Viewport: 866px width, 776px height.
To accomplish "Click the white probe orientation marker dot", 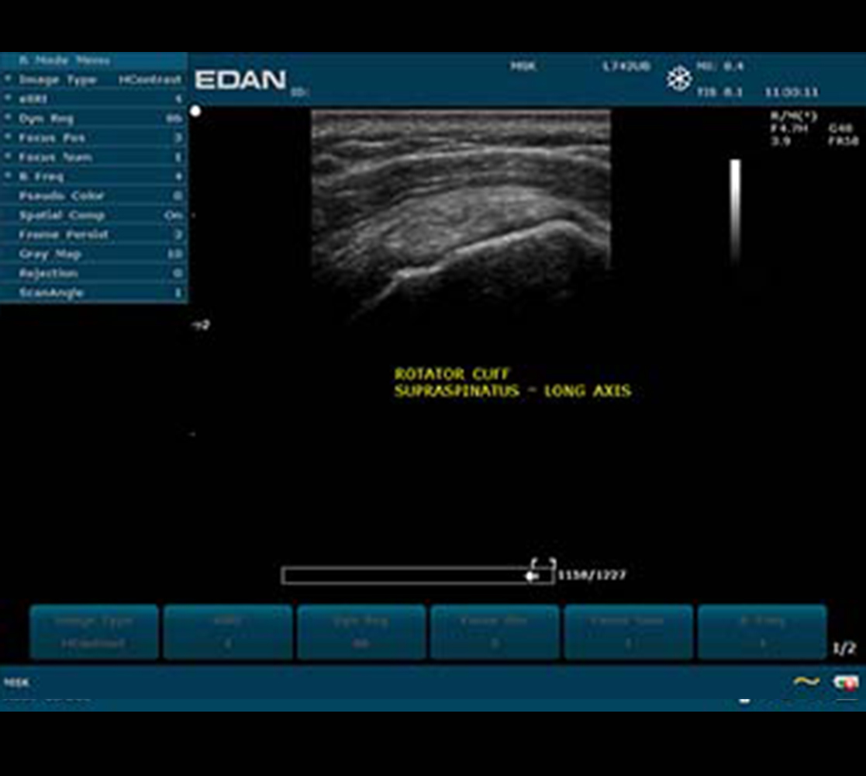I will tap(195, 111).
